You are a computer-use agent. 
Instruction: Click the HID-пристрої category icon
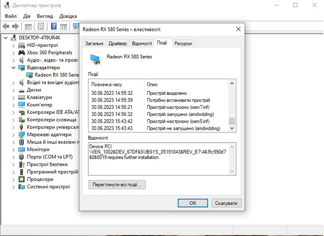tap(22, 45)
